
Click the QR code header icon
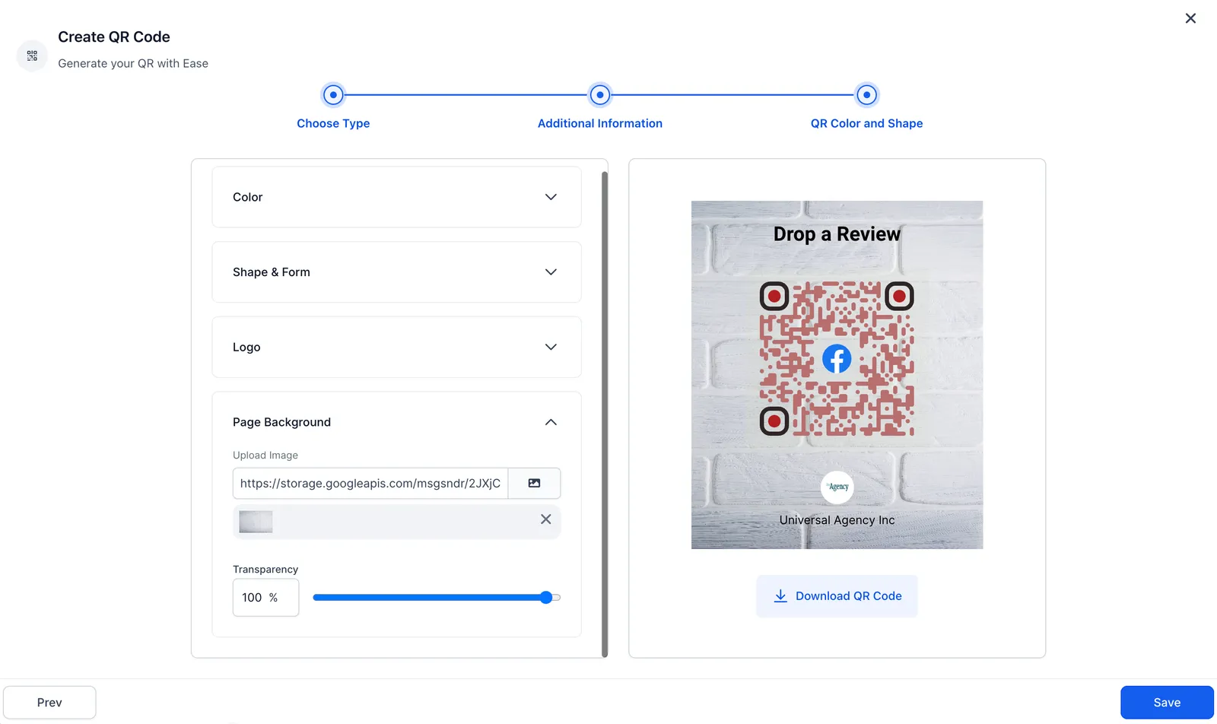point(32,56)
